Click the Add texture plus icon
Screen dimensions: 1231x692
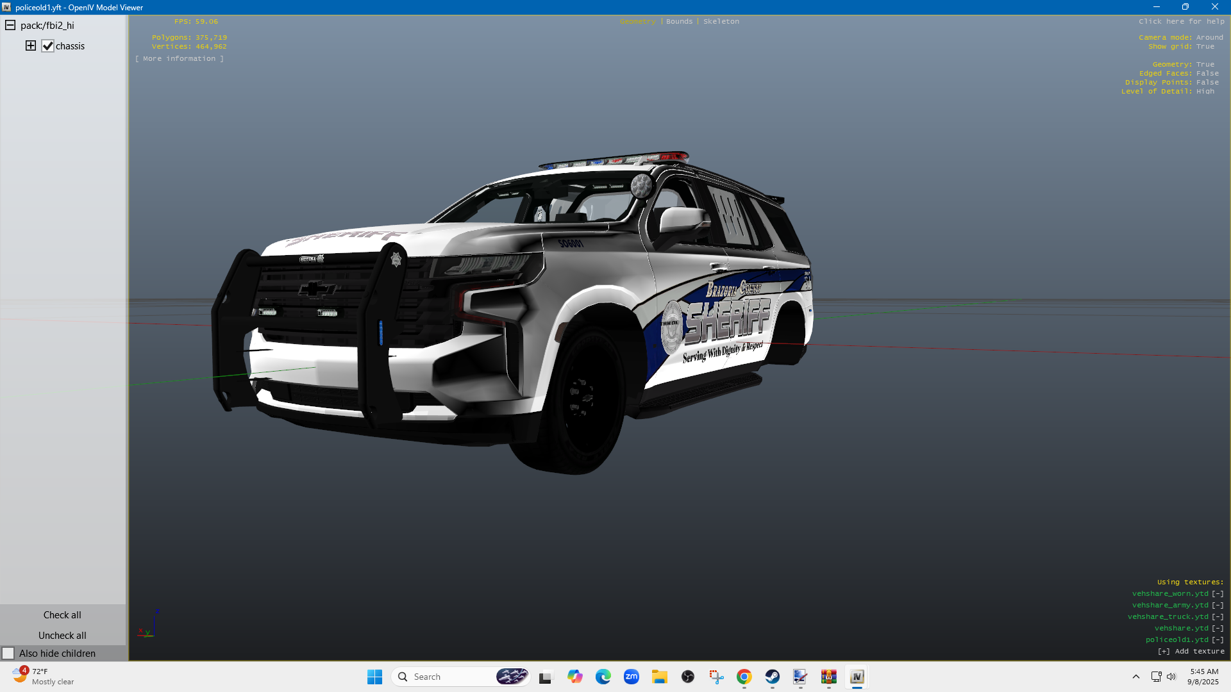coord(1164,651)
